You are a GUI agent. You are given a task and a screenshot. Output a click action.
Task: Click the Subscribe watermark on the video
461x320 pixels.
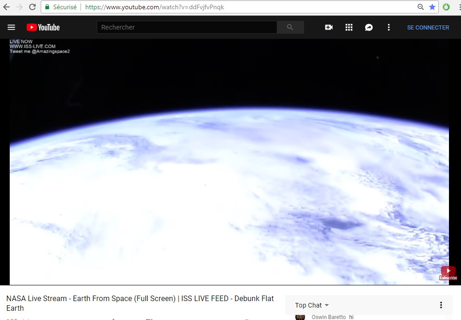(x=448, y=273)
